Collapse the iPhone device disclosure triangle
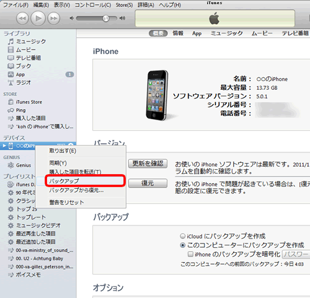Image resolution: width=310 pixels, height=298 pixels. pyautogui.click(x=4, y=146)
